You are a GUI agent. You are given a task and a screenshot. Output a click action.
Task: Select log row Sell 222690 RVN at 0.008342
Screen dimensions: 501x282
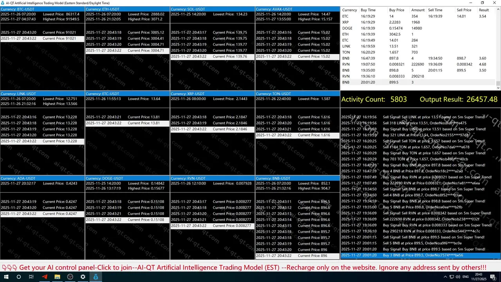tap(421, 219)
